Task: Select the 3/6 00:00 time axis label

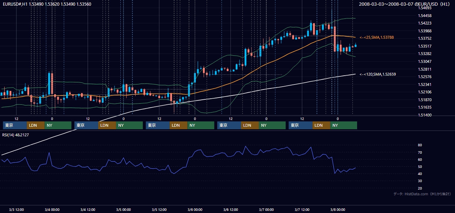Action: [195, 210]
